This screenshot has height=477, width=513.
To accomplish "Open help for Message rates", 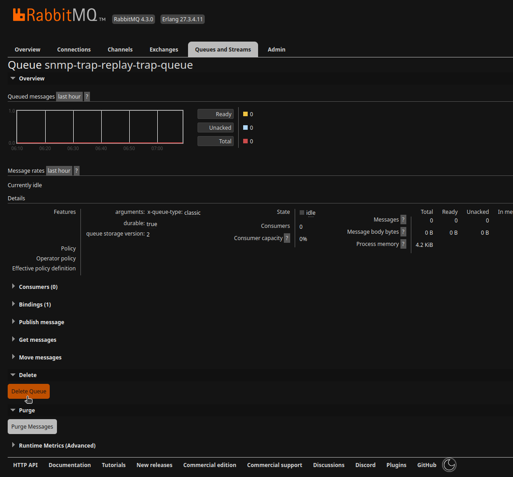I will [x=76, y=170].
